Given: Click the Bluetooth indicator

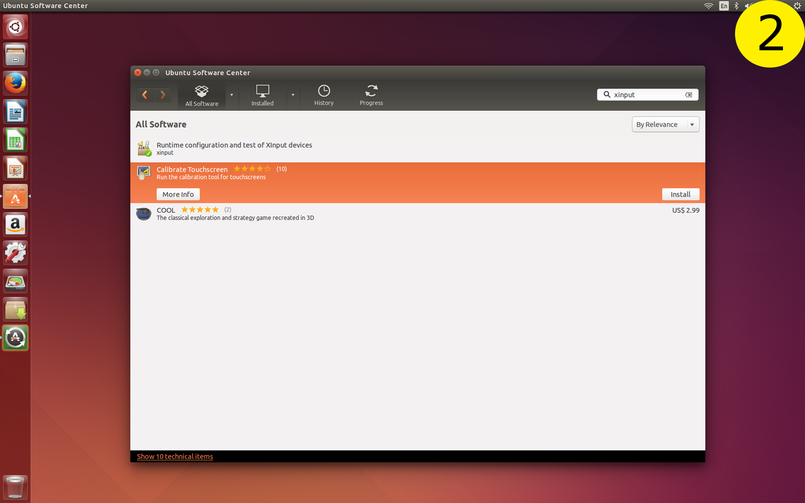Looking at the screenshot, I should coord(736,6).
